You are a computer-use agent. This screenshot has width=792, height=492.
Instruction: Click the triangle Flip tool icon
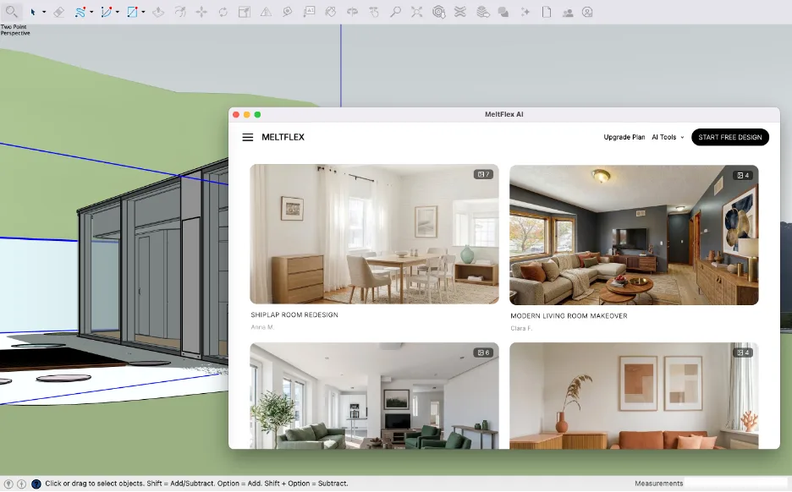[x=266, y=12]
